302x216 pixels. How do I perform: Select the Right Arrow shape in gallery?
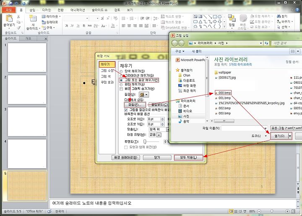pyautogui.click(x=215, y=21)
